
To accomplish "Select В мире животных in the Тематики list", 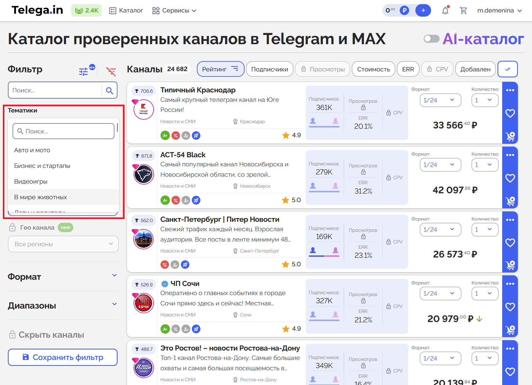I will click(40, 197).
